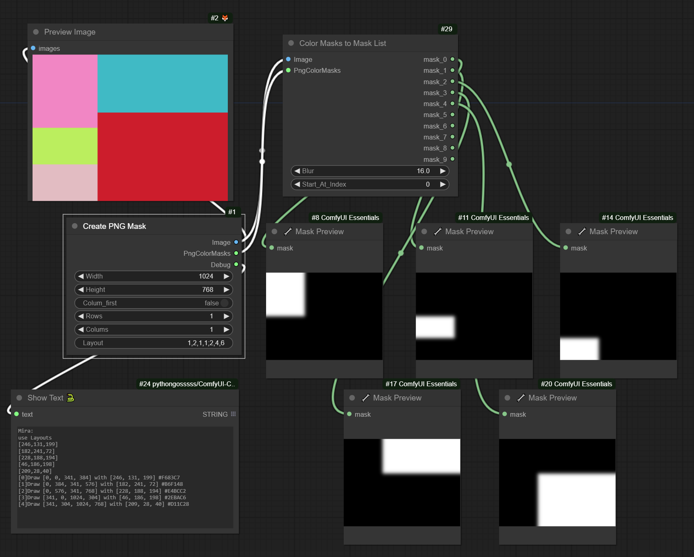Click the Debug output port

(x=236, y=265)
